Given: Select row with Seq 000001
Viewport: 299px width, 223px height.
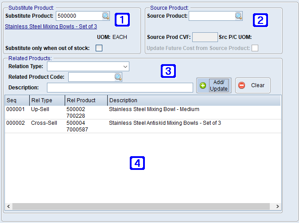Looking at the screenshot, I should (x=143, y=112).
